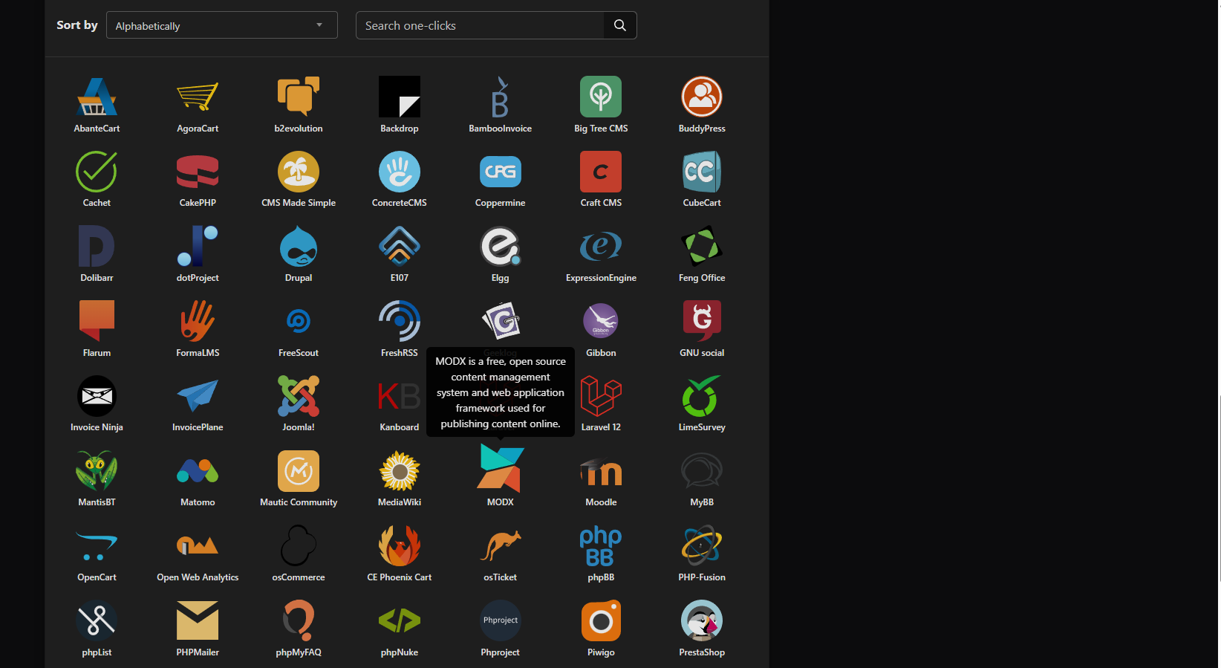Image resolution: width=1221 pixels, height=668 pixels.
Task: Choose the Flarum icon
Action: point(97,321)
